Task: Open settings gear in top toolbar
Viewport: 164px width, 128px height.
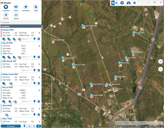Action: (x=122, y=3)
